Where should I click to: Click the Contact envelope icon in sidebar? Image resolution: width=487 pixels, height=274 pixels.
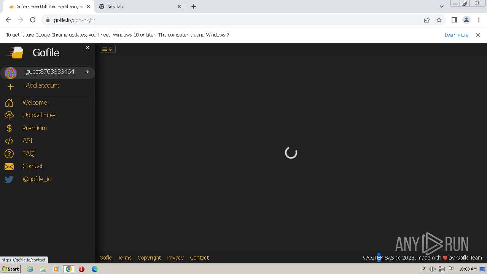9,167
